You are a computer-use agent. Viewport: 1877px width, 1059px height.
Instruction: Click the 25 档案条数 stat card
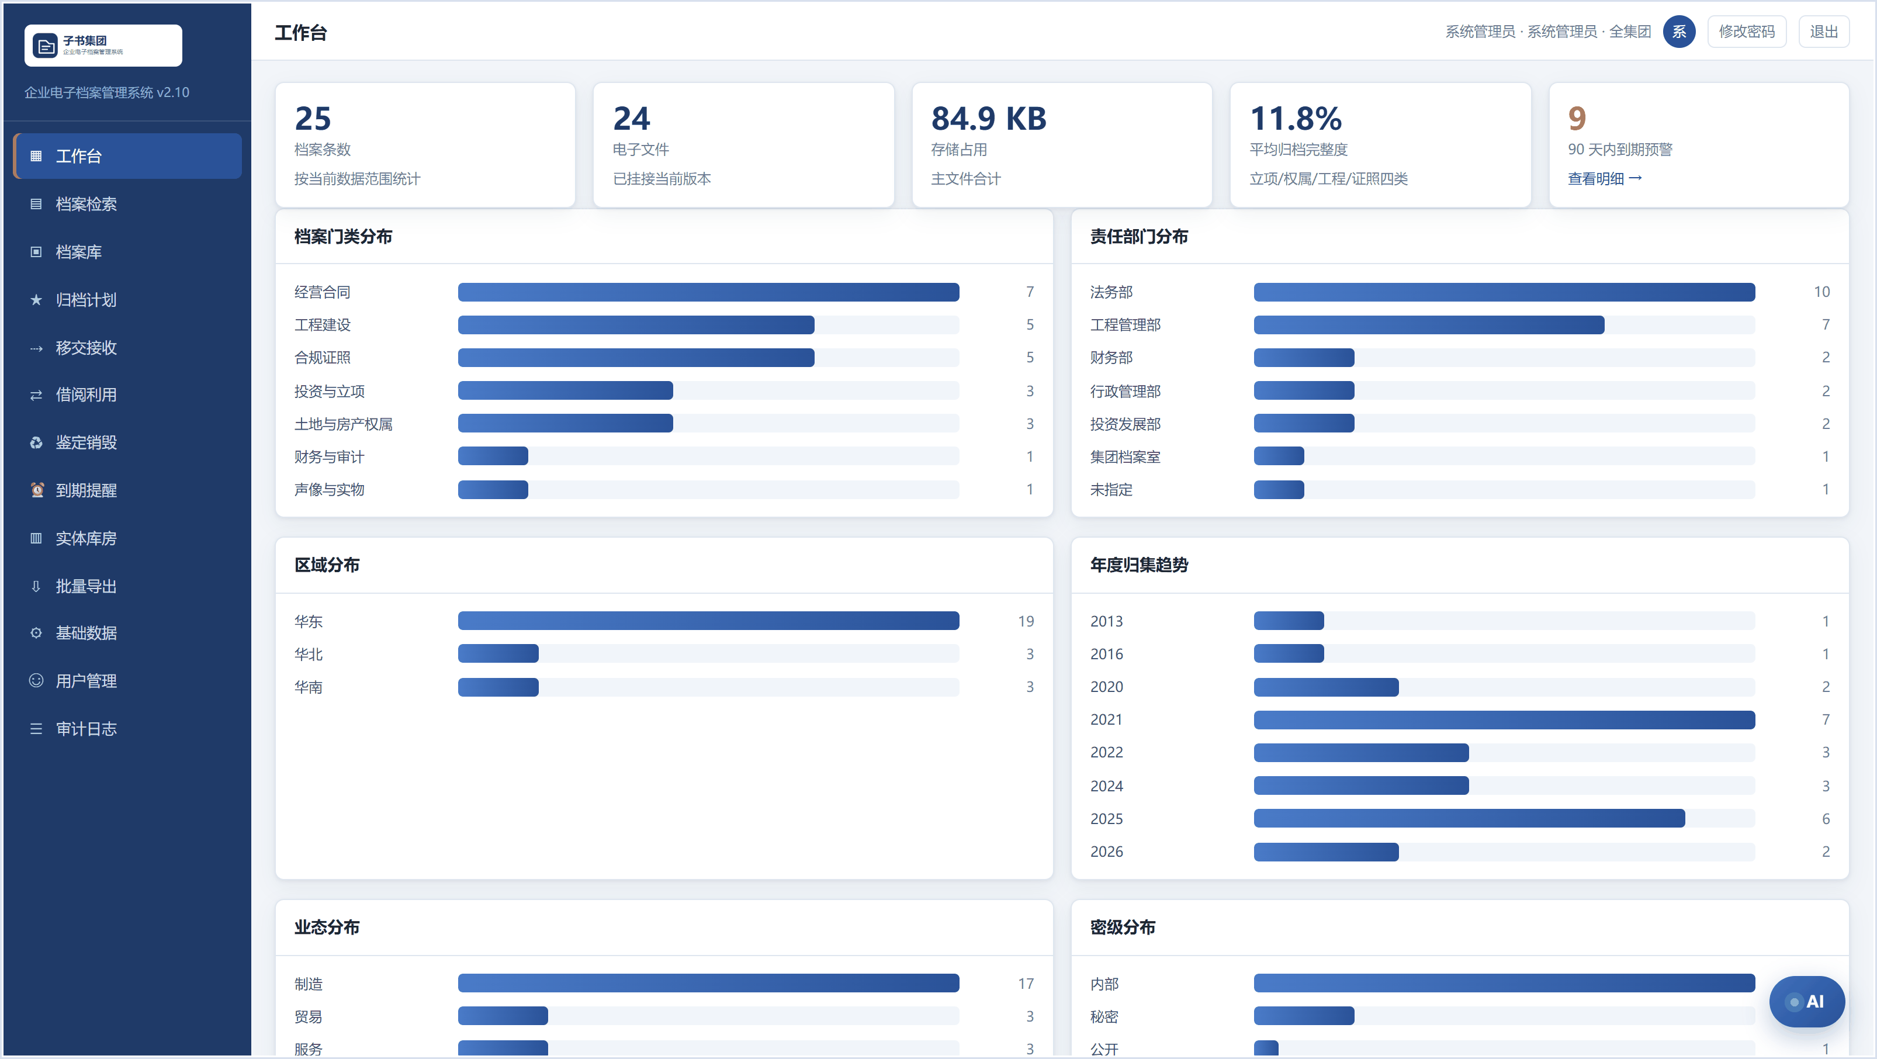(x=425, y=145)
